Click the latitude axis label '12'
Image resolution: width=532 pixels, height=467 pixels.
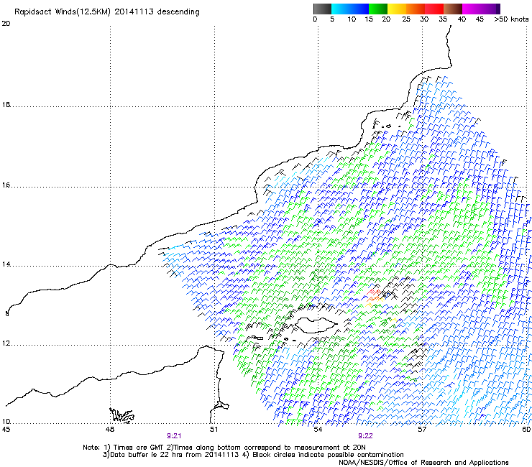(x=6, y=343)
